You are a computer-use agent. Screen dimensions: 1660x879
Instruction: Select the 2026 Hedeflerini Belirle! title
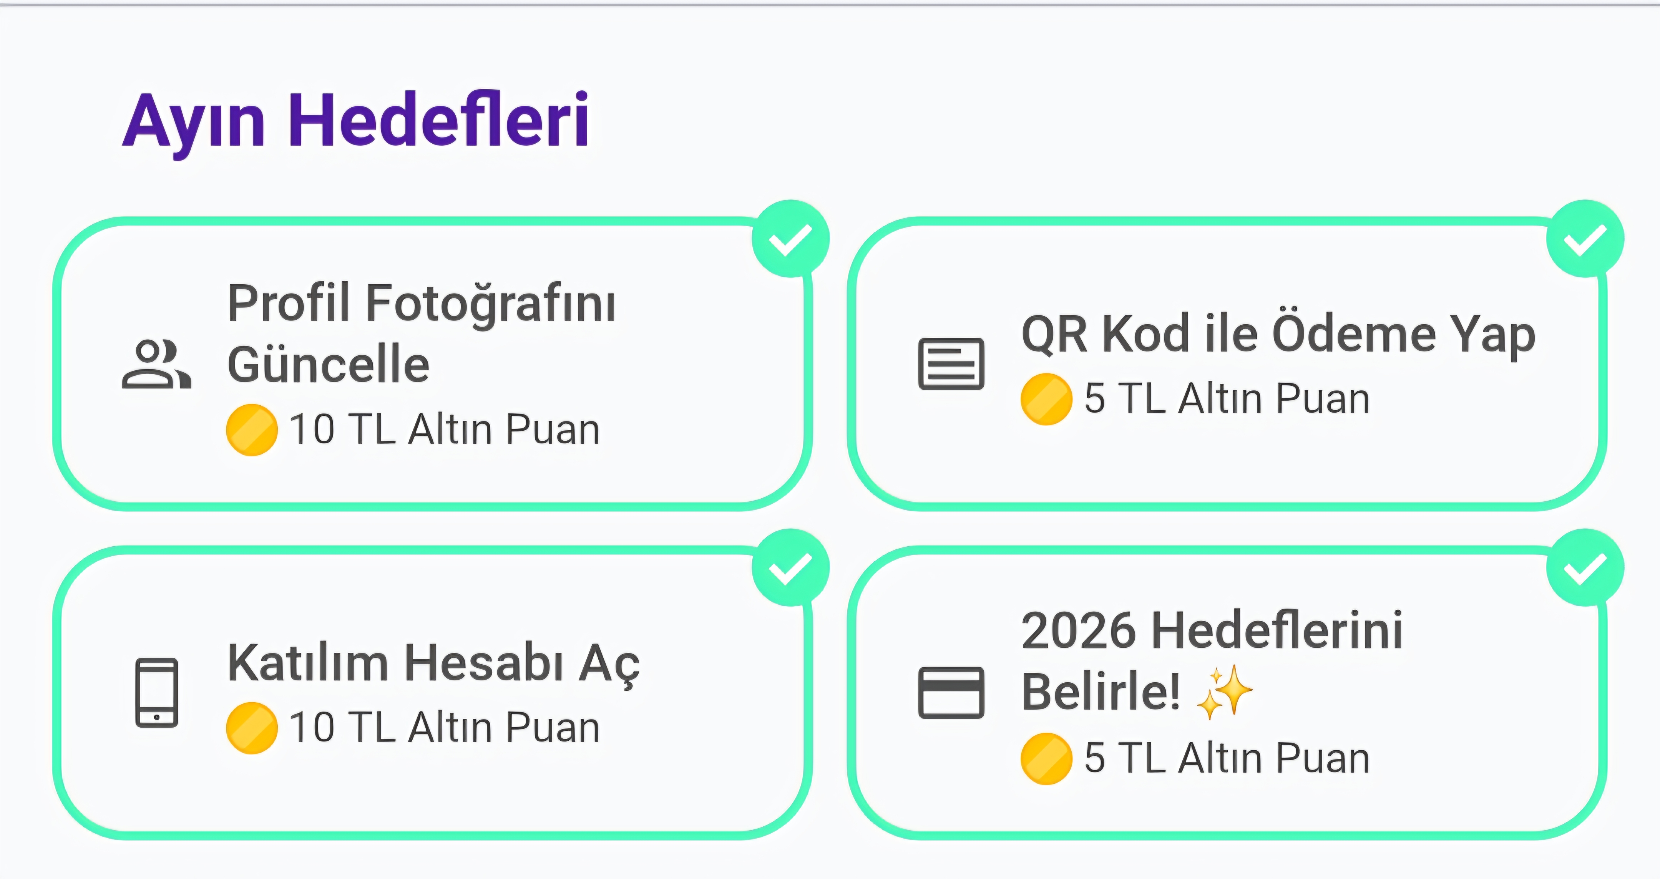point(1212,660)
